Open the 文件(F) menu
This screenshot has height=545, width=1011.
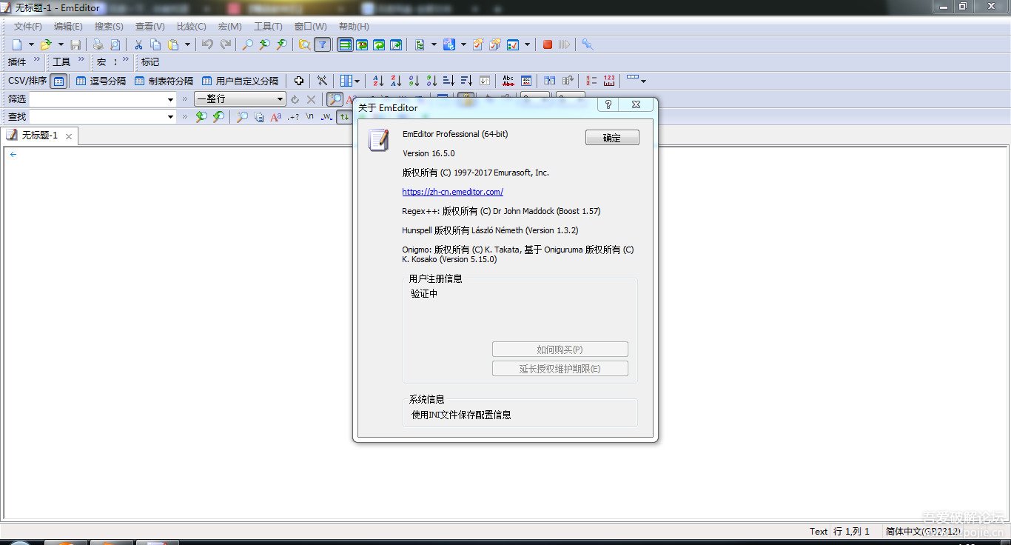click(28, 26)
